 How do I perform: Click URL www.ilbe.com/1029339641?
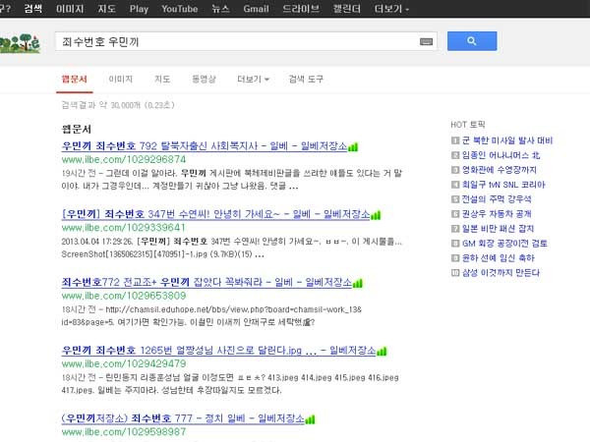124,228
